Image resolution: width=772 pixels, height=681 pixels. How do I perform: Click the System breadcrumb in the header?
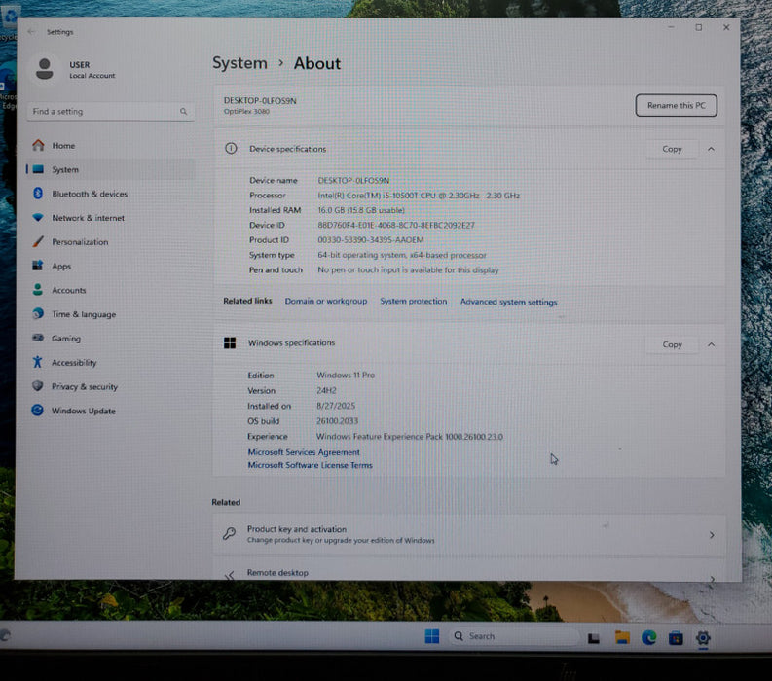(239, 63)
